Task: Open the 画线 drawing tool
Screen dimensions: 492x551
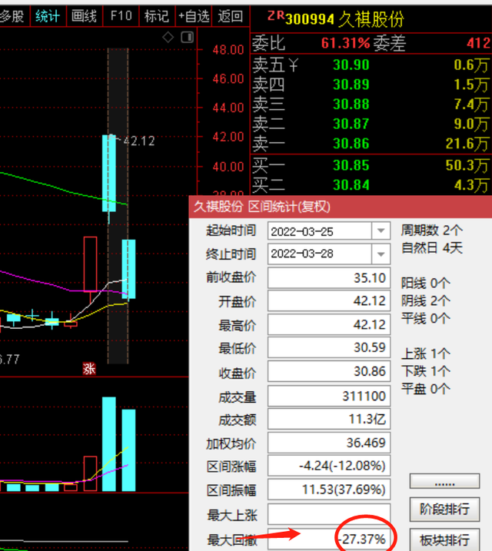Action: pos(84,16)
